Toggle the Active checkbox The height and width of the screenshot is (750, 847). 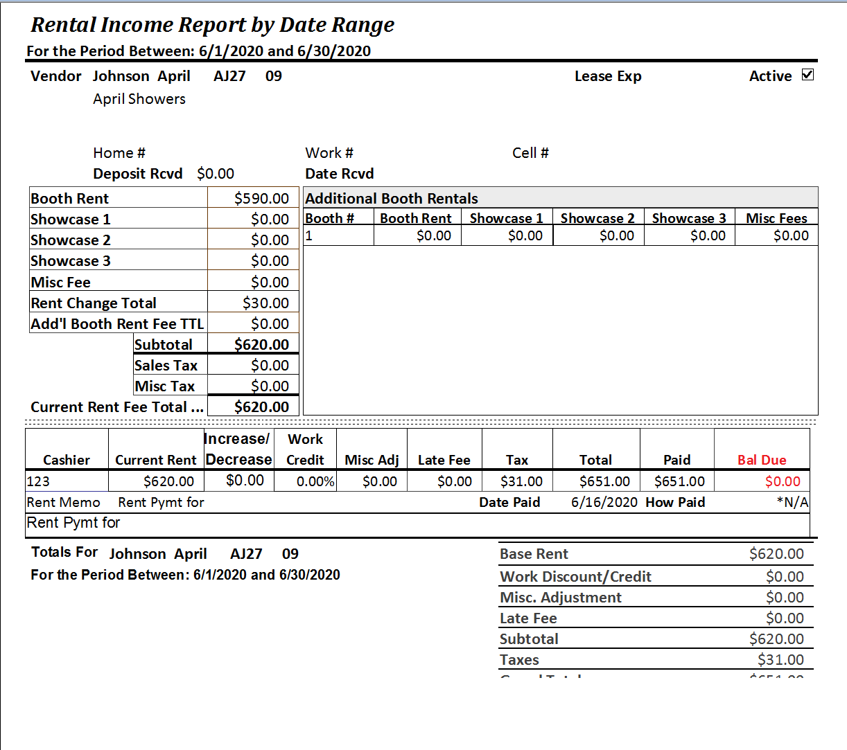coord(807,75)
